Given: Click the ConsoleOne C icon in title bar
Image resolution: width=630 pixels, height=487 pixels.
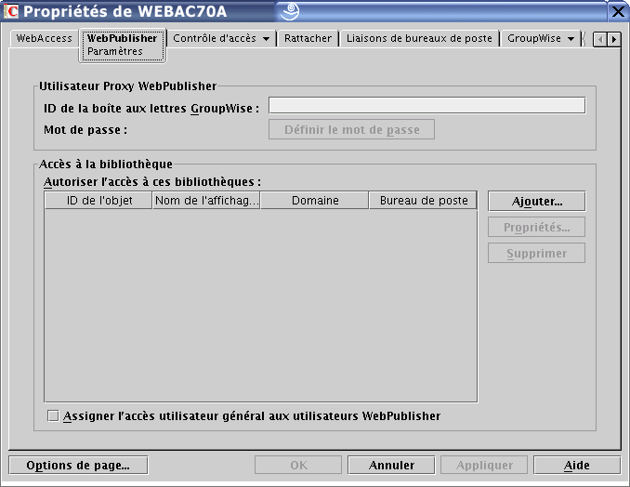Looking at the screenshot, I should click(11, 11).
